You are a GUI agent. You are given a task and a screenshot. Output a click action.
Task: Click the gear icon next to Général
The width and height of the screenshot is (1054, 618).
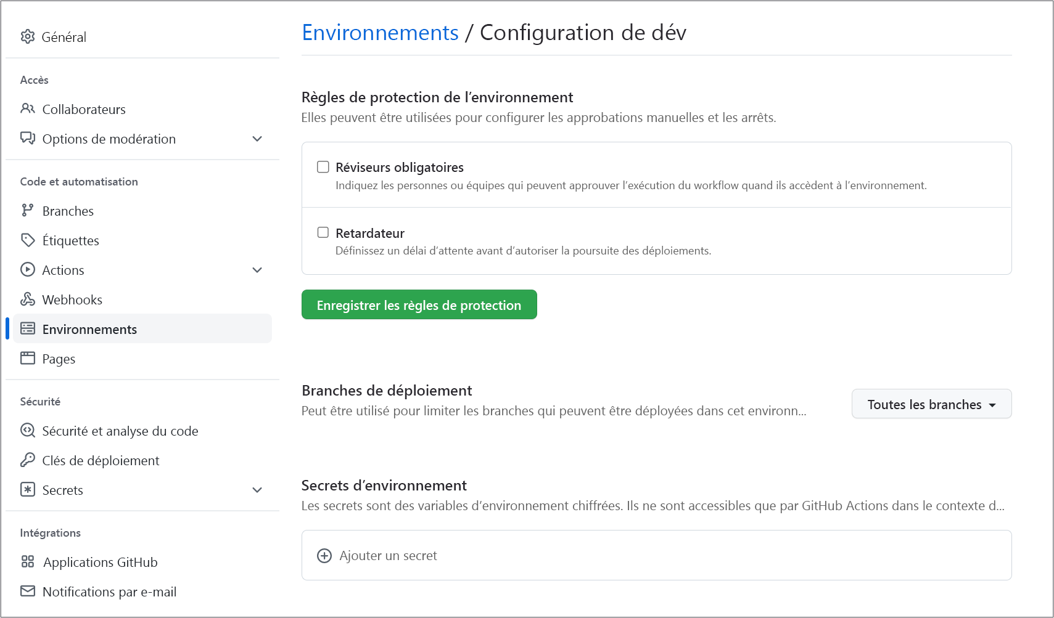(x=28, y=36)
